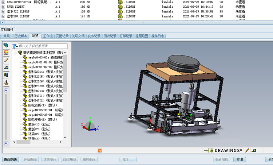Open the 关联文档 tab
The image size is (273, 165).
click(78, 36)
